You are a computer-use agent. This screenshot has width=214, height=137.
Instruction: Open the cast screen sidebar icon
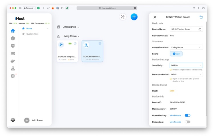(13, 53)
